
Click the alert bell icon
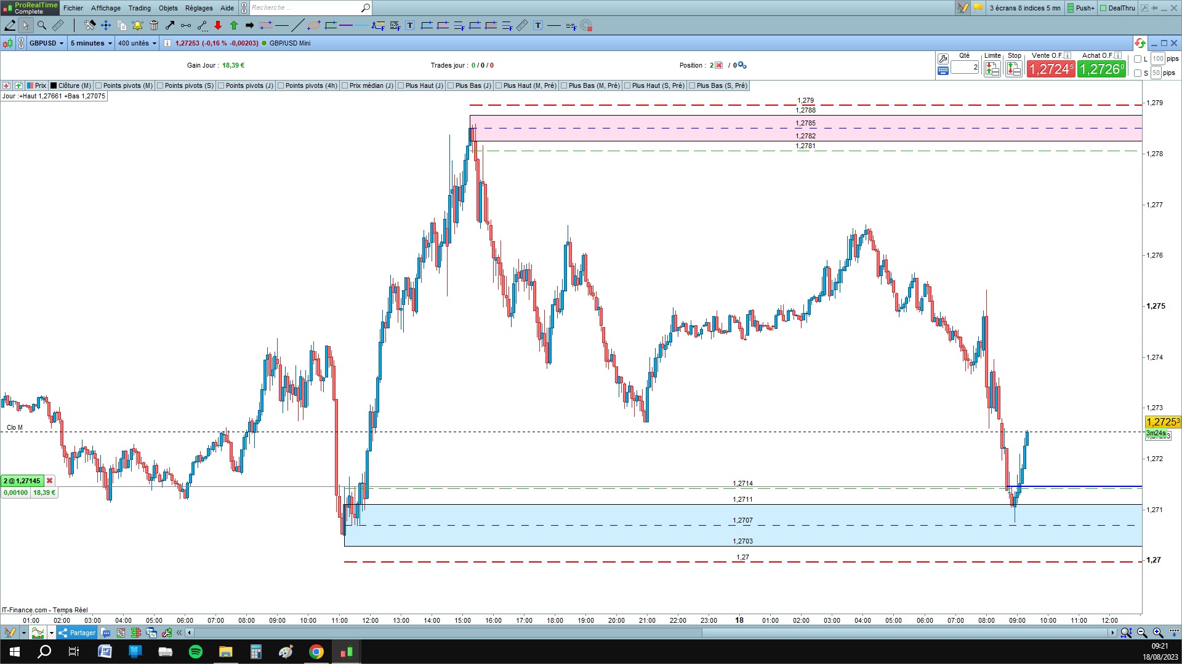click(137, 25)
